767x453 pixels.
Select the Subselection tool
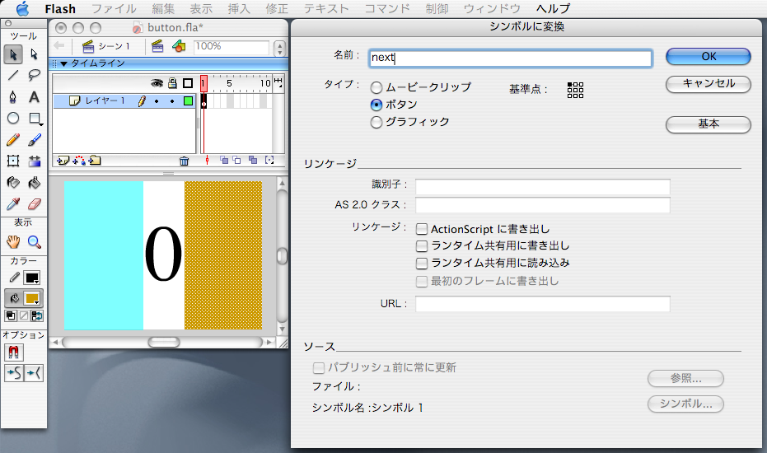[35, 54]
